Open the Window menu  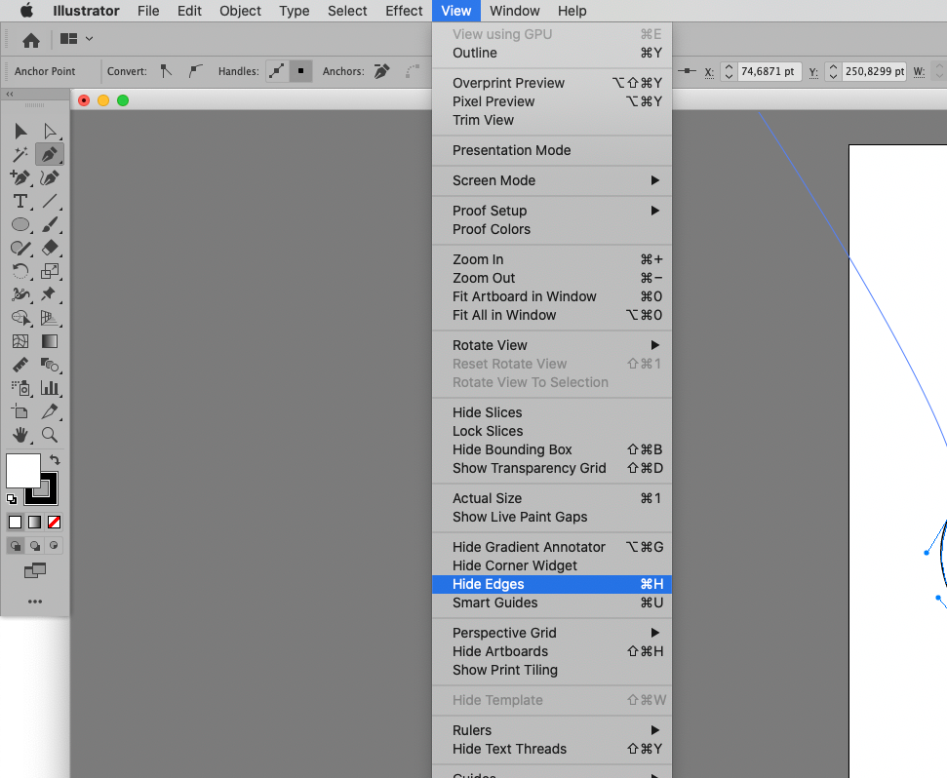(515, 11)
